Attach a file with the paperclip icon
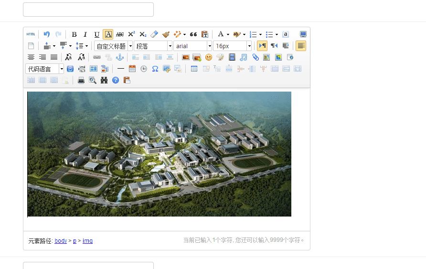Image resolution: width=426 pixels, height=269 pixels. coord(256,57)
